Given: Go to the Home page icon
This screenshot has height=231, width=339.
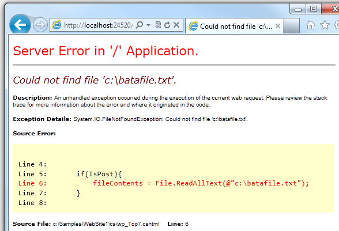Looking at the screenshot, I should pyautogui.click(x=311, y=25).
